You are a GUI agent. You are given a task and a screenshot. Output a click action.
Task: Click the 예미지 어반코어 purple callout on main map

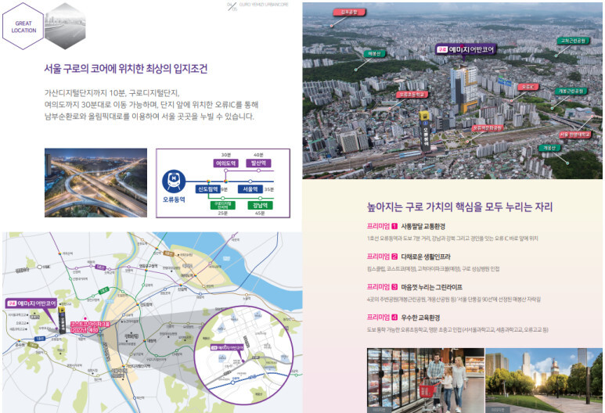tap(31, 303)
